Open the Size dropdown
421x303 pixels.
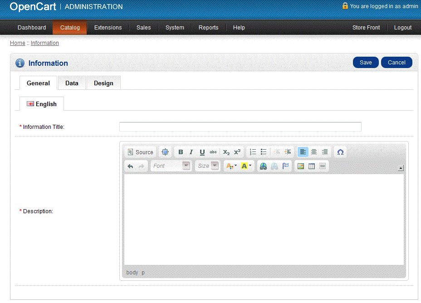coord(208,166)
